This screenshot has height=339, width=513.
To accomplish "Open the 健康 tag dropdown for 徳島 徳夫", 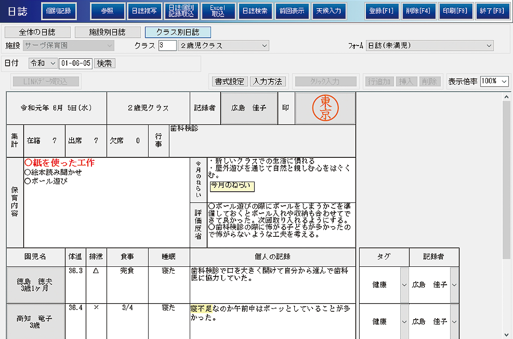I will 404,285.
